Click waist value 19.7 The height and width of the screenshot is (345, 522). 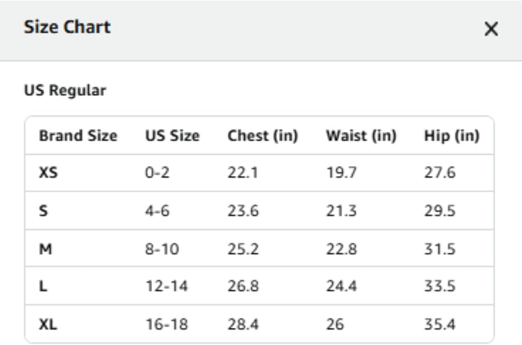point(341,173)
